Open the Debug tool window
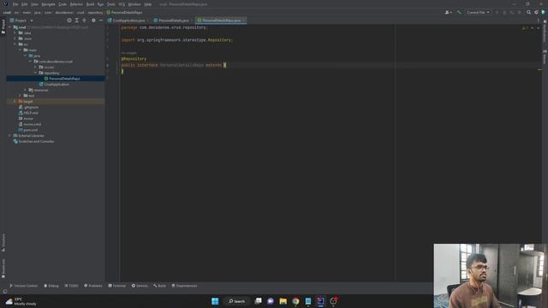This screenshot has width=548, height=308. pos(51,286)
